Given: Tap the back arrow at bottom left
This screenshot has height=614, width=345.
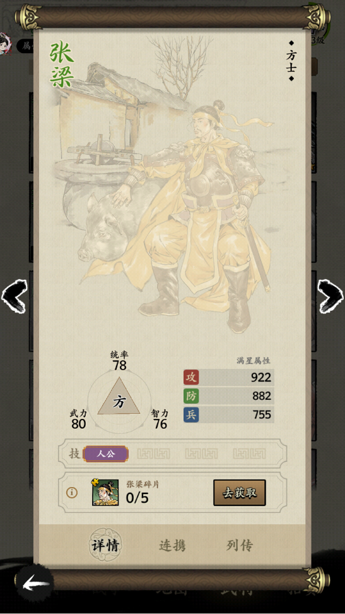Looking at the screenshot, I should tap(35, 585).
